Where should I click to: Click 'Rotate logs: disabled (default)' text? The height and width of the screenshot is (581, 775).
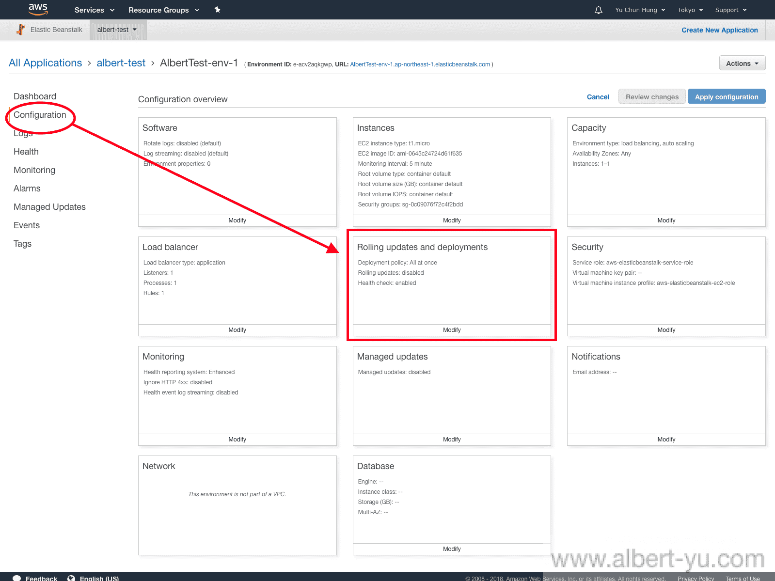pyautogui.click(x=182, y=143)
